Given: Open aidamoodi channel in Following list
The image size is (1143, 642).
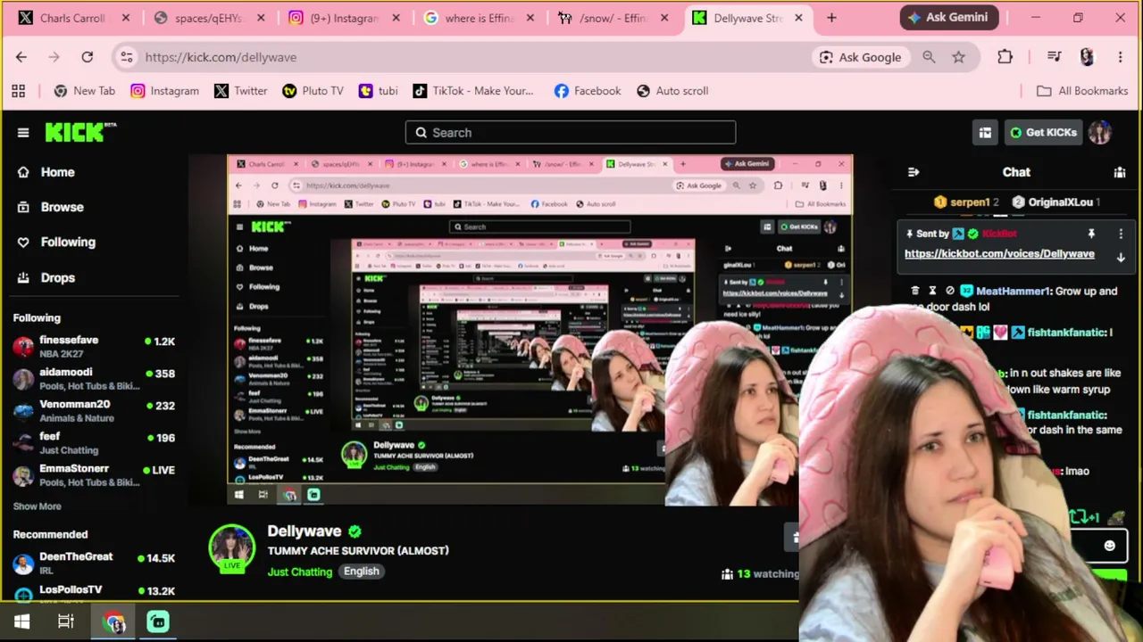Looking at the screenshot, I should coord(94,379).
